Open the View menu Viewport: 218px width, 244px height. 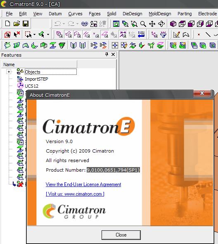pyautogui.click(x=38, y=14)
